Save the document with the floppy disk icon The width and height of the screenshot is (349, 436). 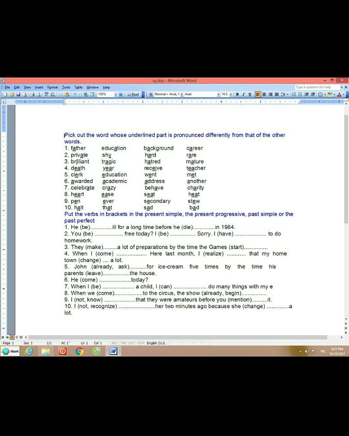point(18,94)
